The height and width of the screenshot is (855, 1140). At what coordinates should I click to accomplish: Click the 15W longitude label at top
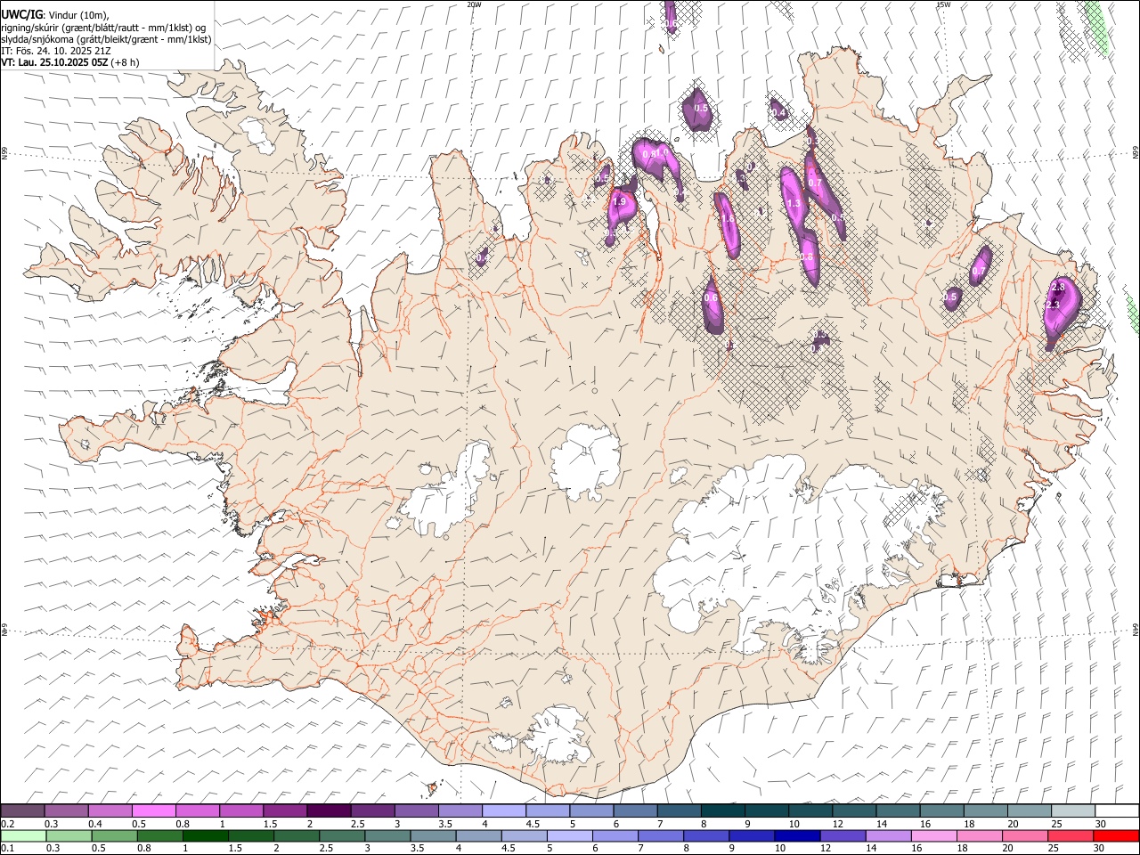pos(943,4)
